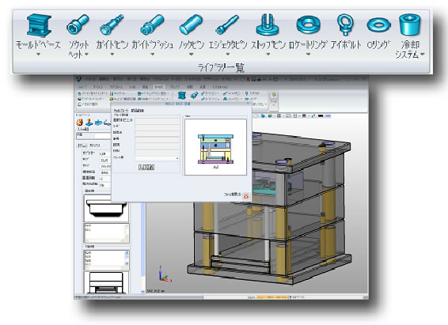Select the エジェクタピン ejector pin icon
448x325 pixels.
227,25
